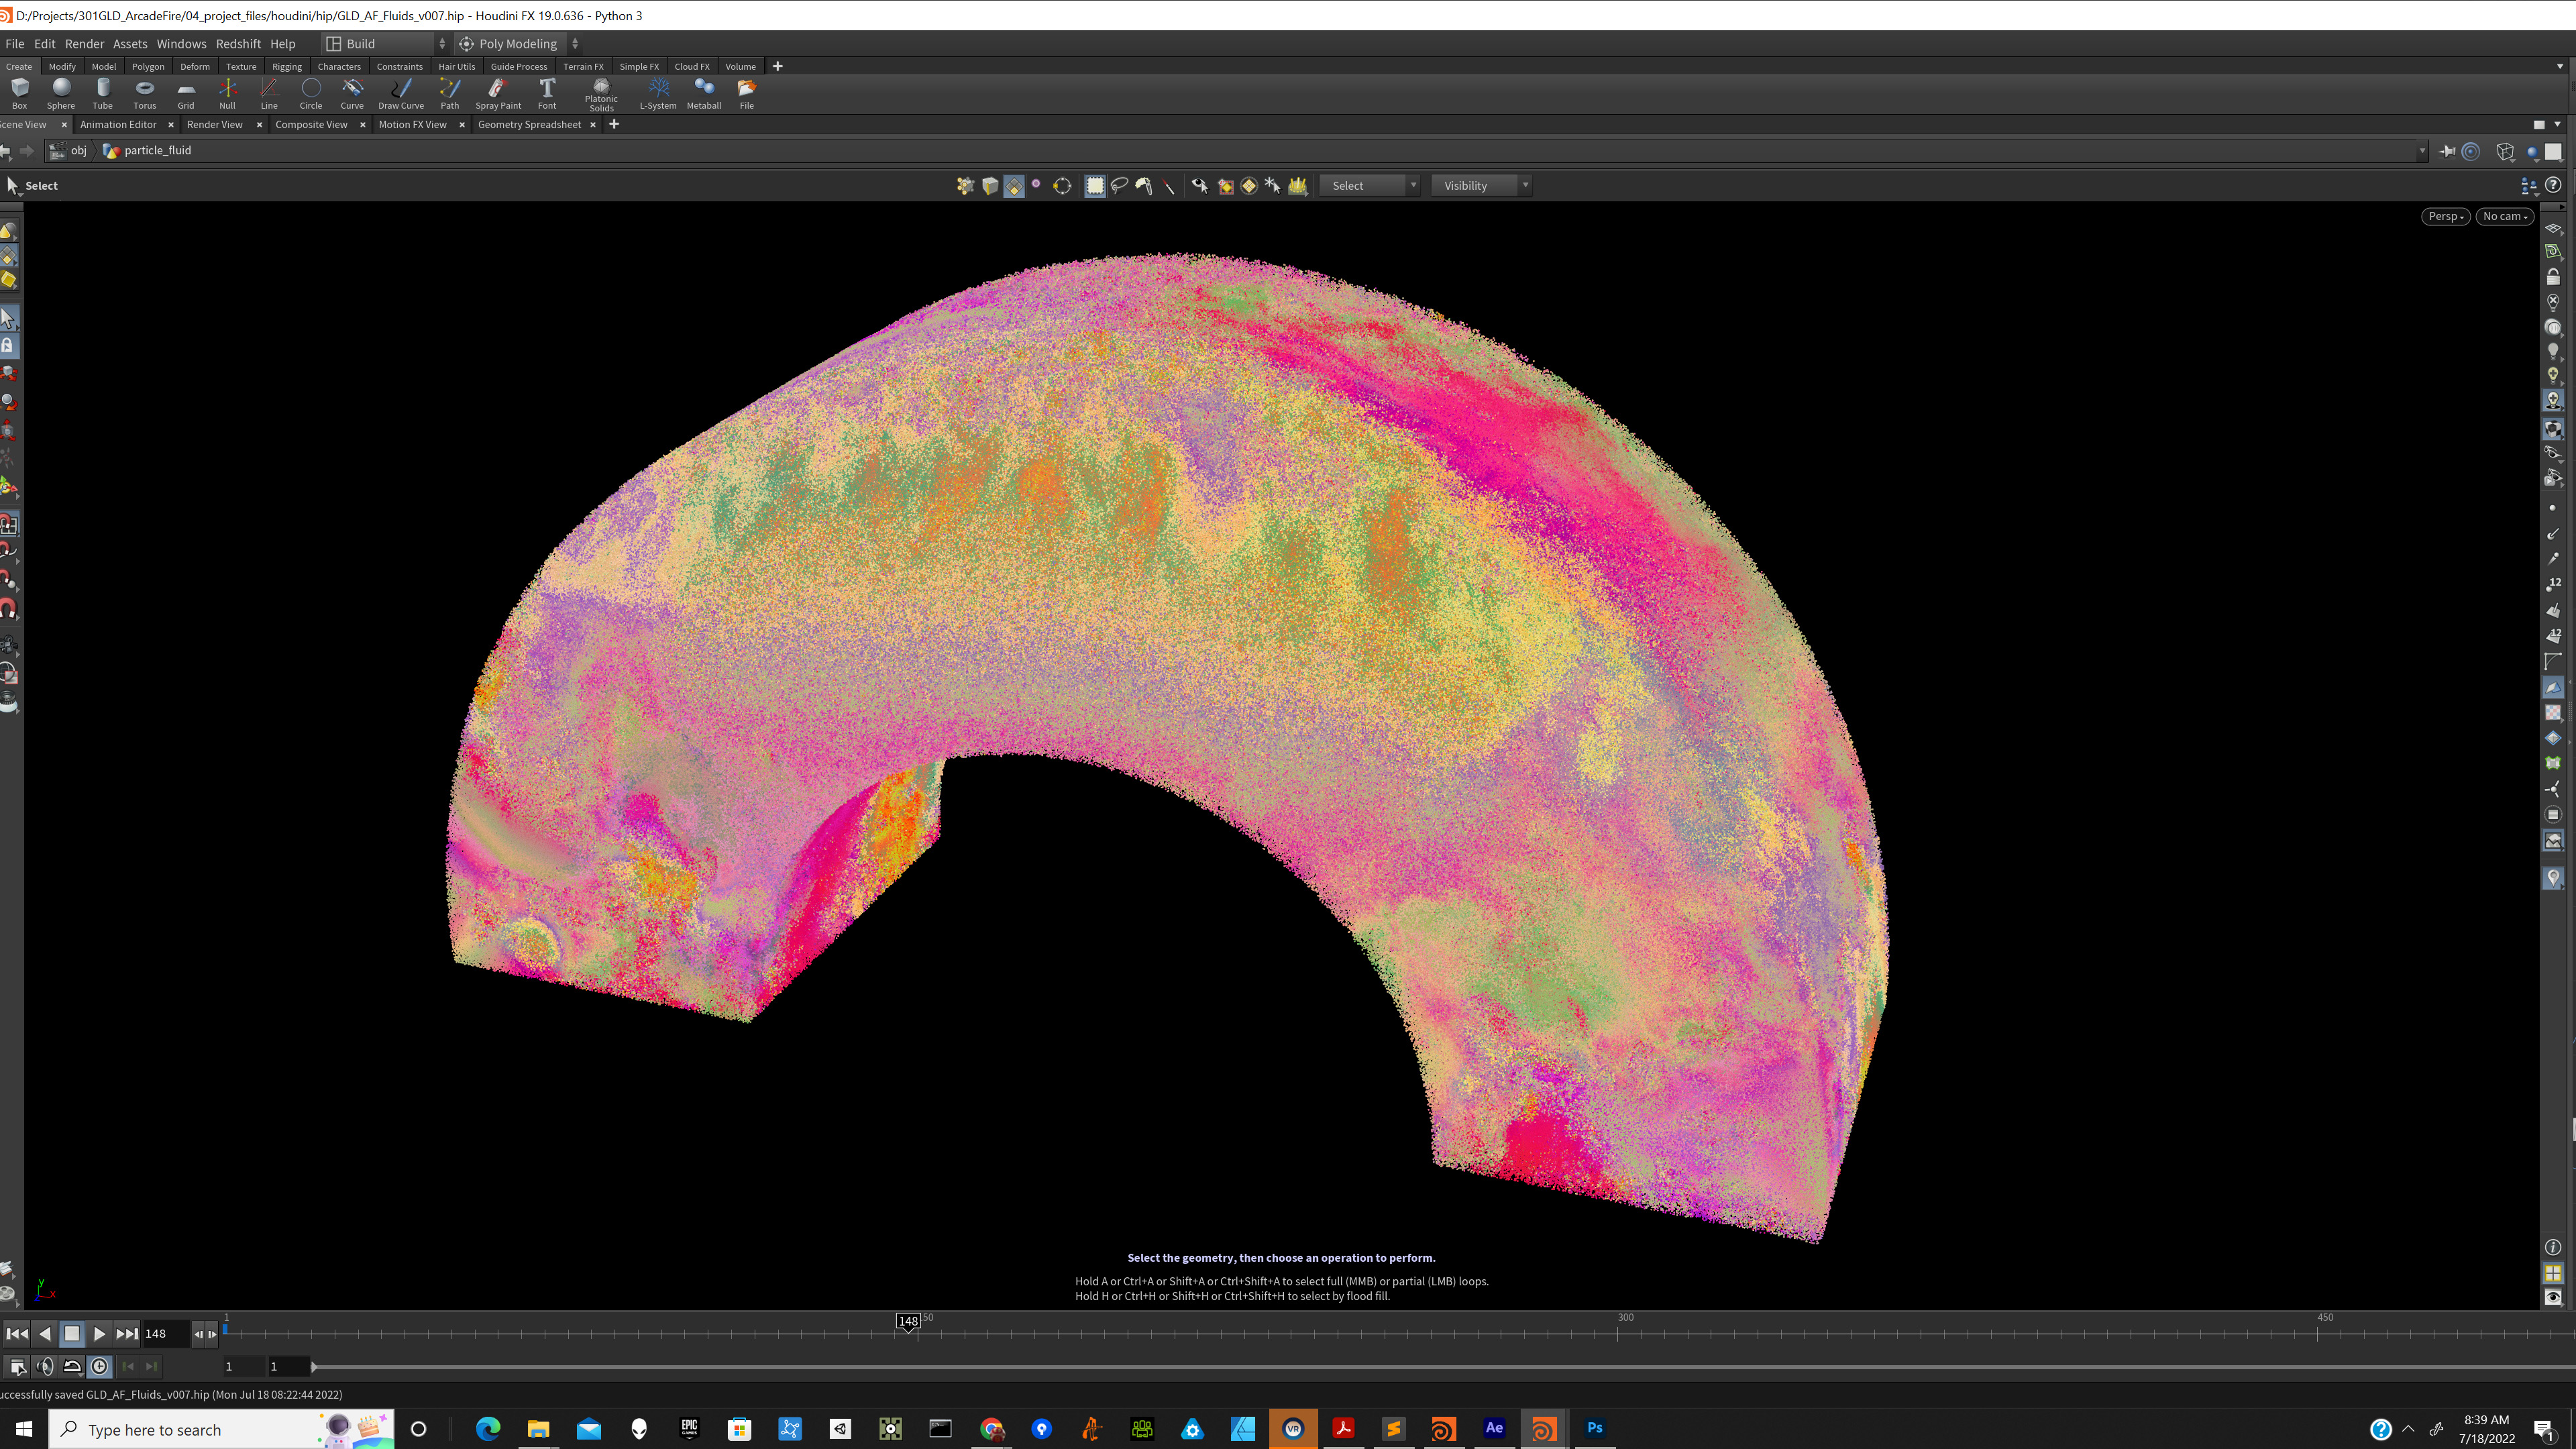Open the File menu
2576x1449 pixels.
pyautogui.click(x=14, y=44)
